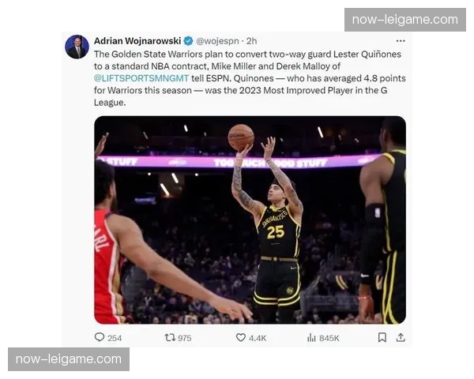Viewport: 474px width, 379px height.
Task: Open Adrian Wojnarowski's profile avatar
Action: pyautogui.click(x=77, y=47)
